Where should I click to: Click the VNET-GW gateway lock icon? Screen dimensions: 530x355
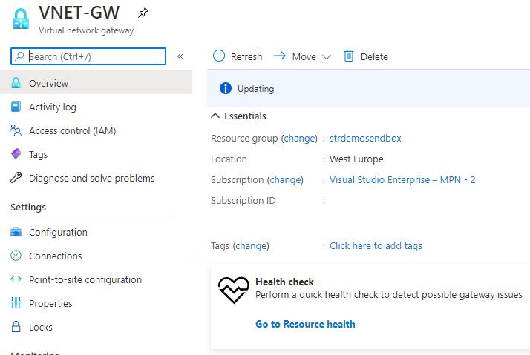(x=21, y=19)
